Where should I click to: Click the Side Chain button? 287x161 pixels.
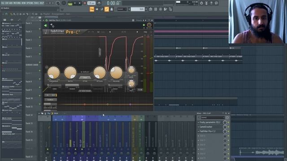click(x=85, y=91)
